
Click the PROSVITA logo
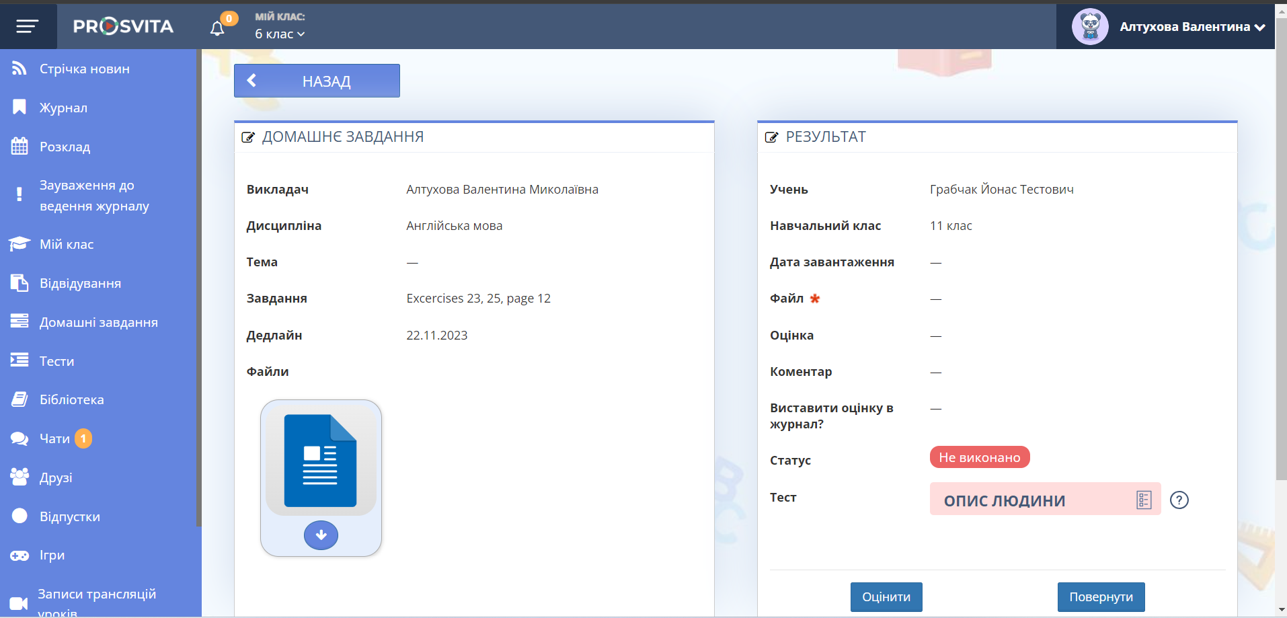pos(123,26)
